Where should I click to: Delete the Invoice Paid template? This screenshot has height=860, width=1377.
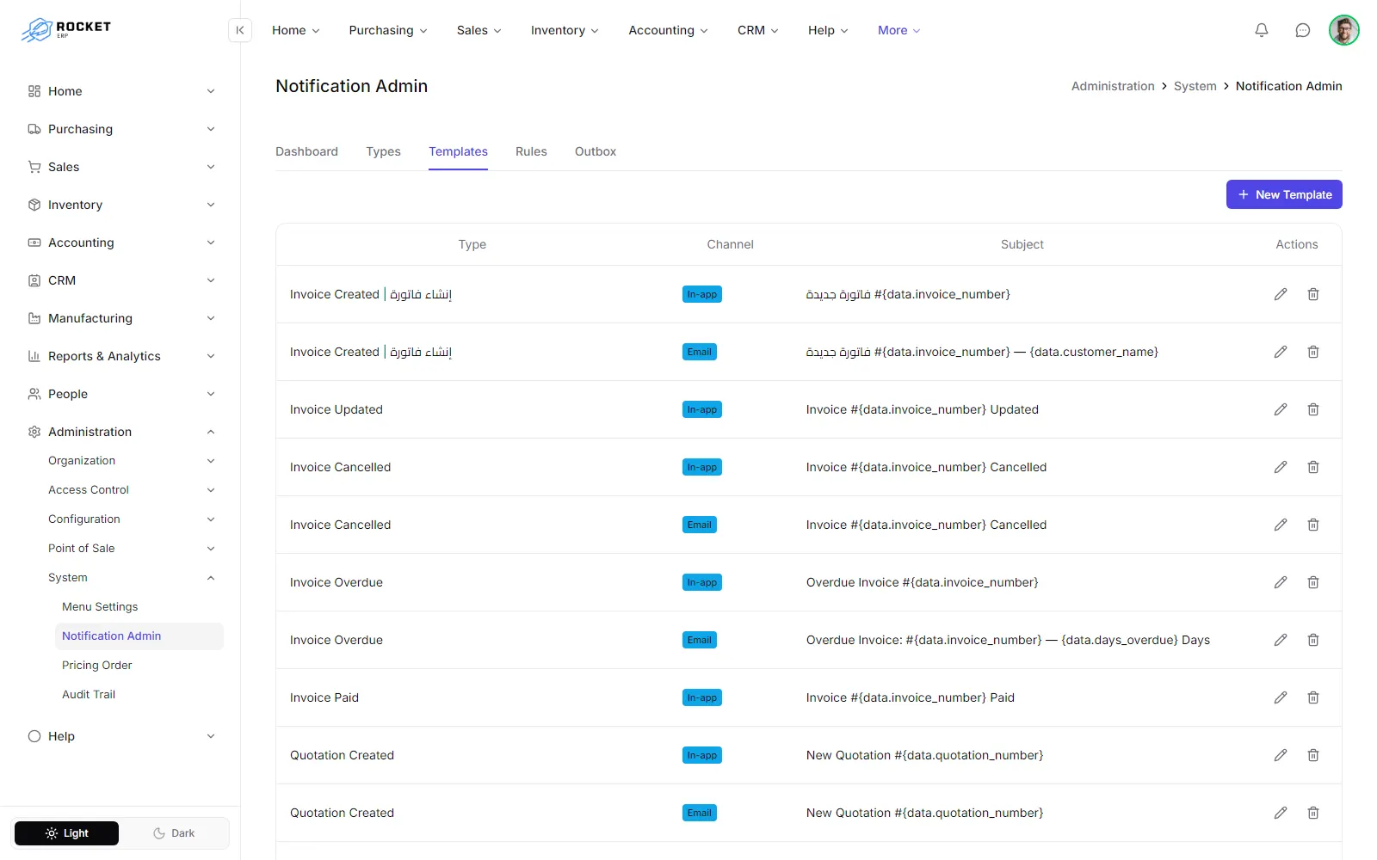pos(1313,697)
